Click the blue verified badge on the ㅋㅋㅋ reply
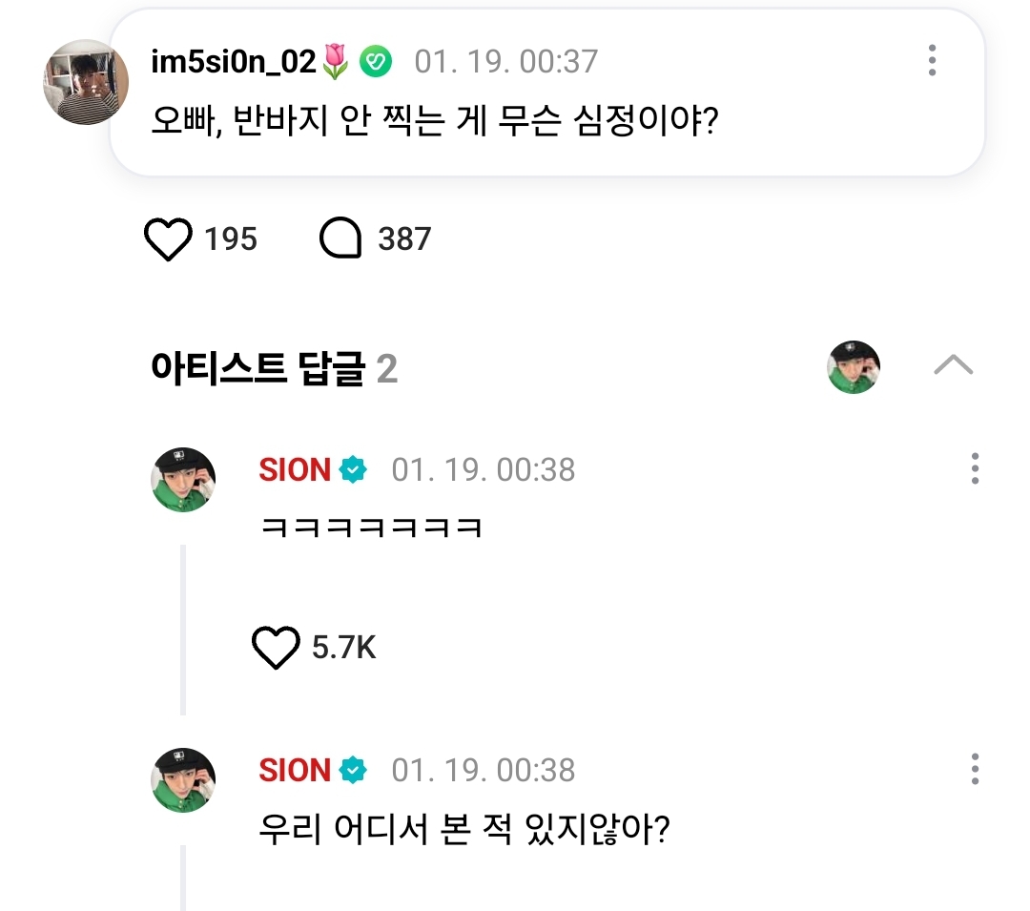Viewport: 1030px width, 911px height. click(x=354, y=470)
